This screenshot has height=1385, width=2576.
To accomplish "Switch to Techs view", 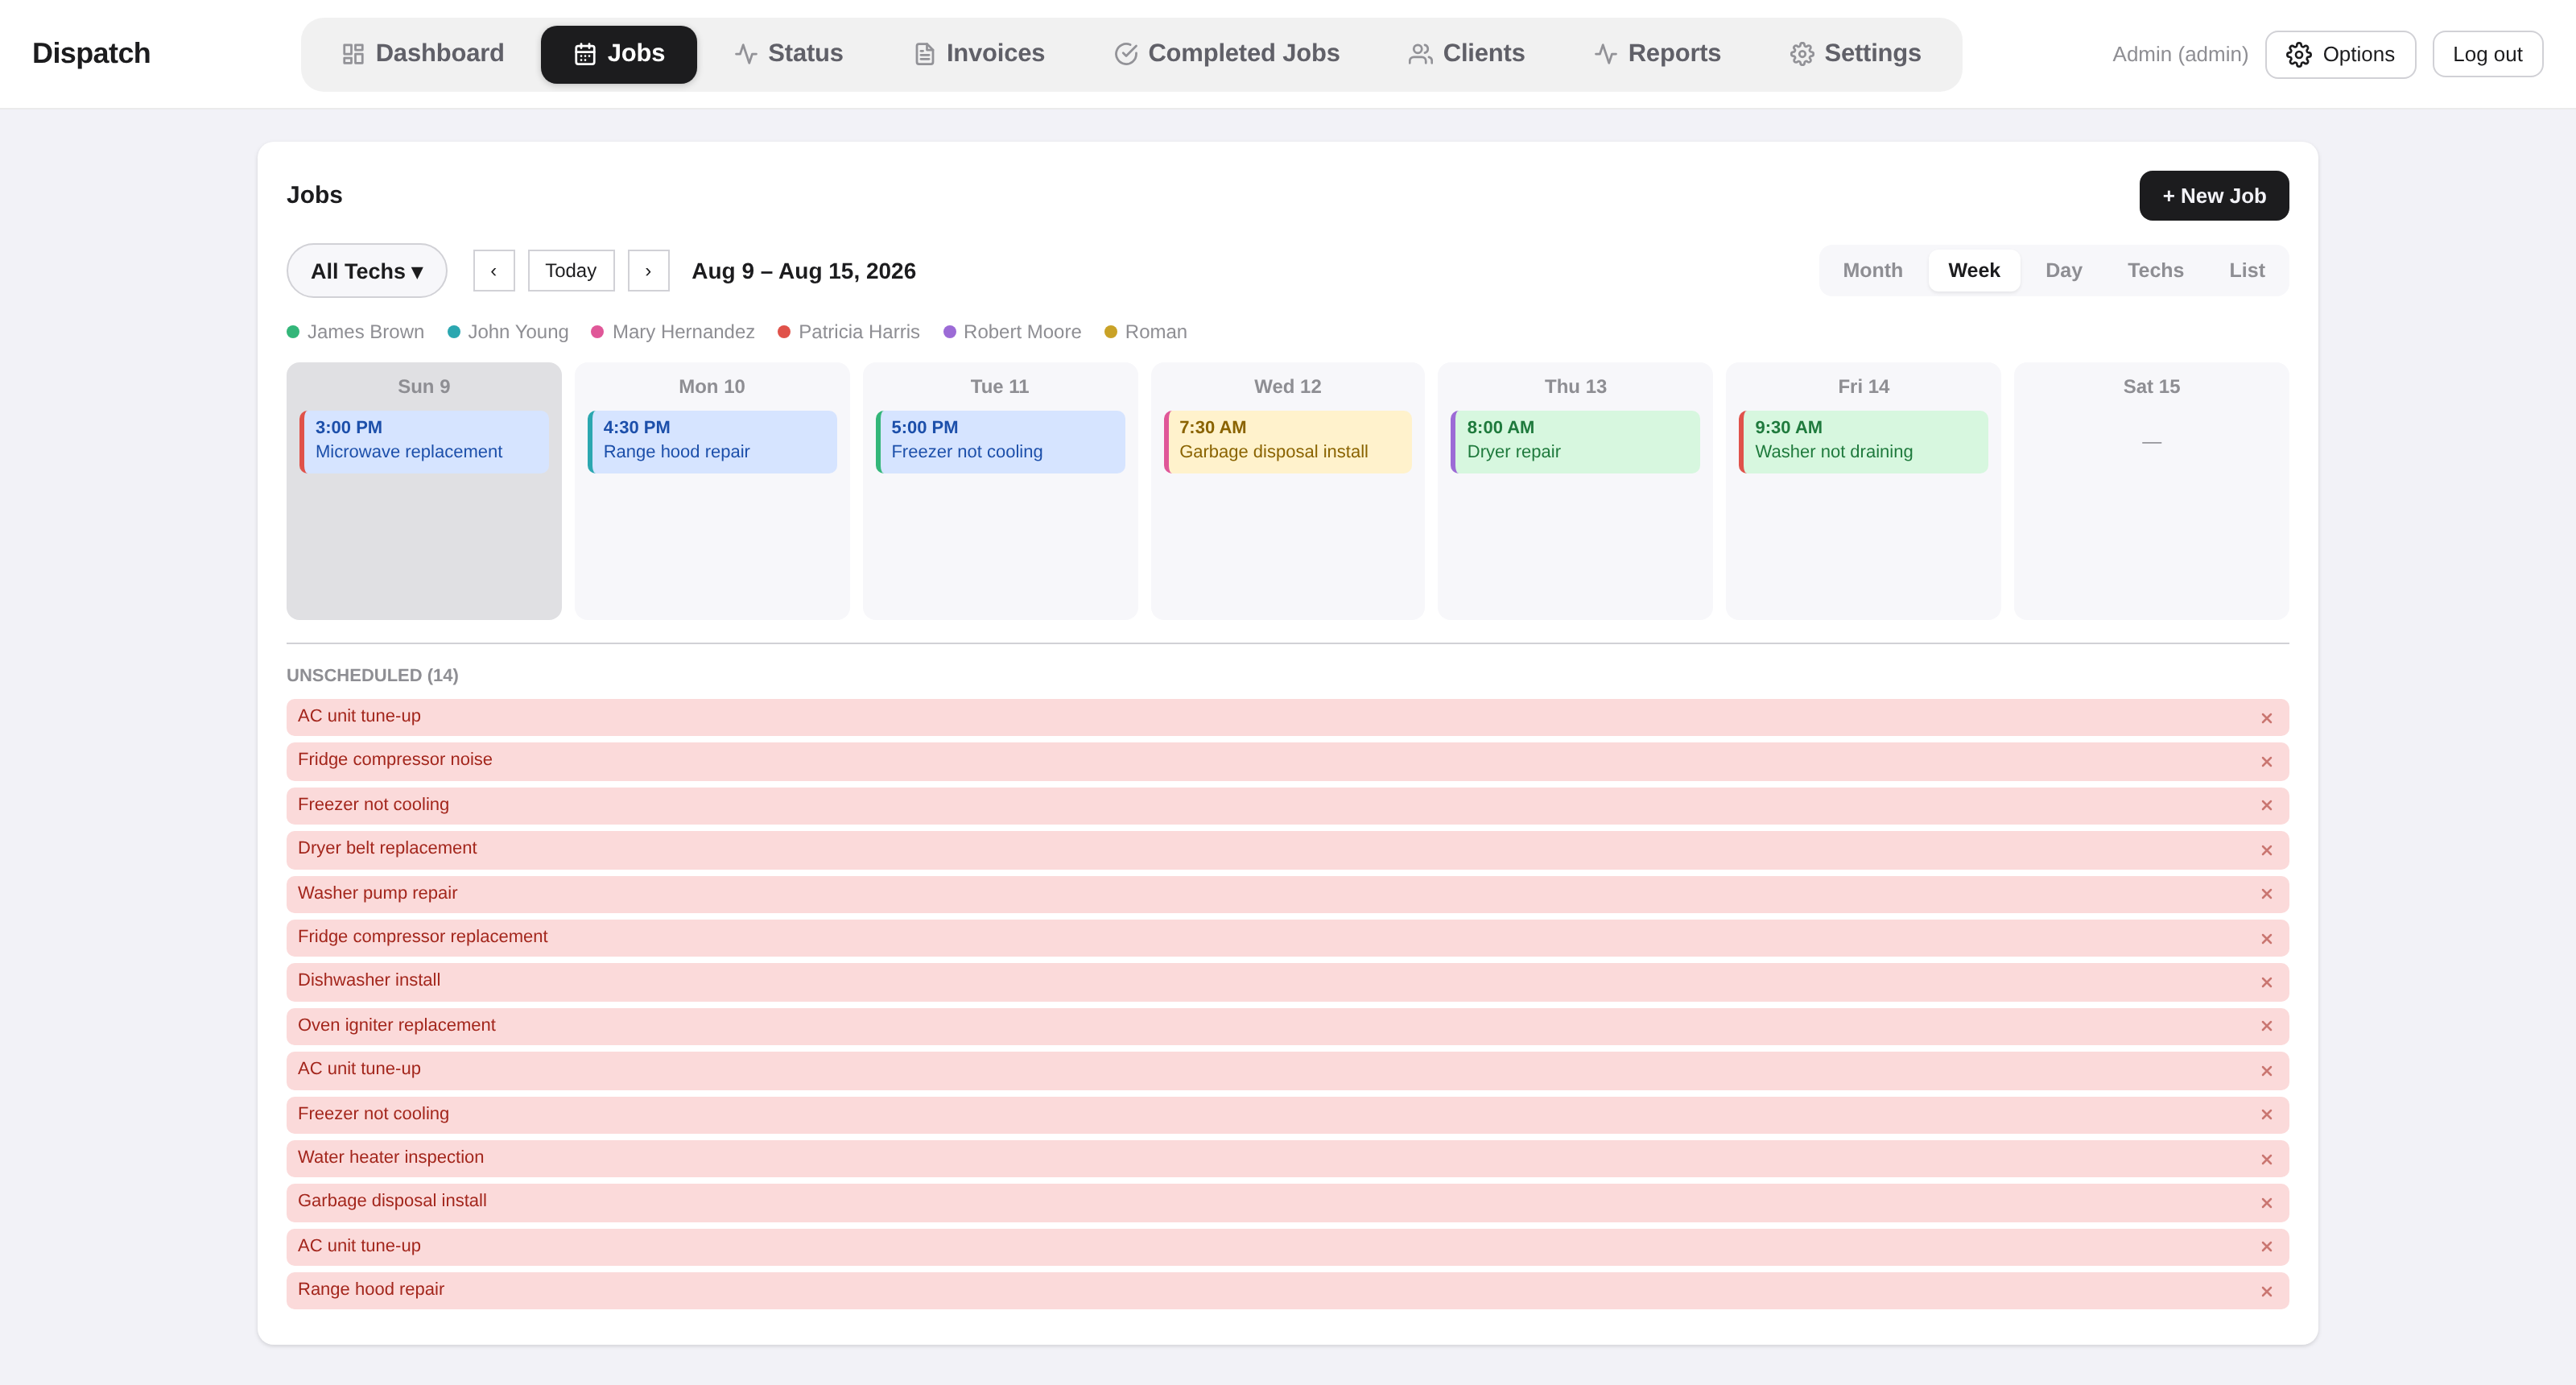I will [2155, 270].
